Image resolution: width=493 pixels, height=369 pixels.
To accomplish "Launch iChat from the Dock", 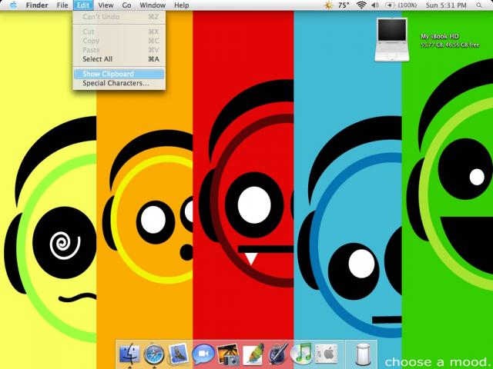I will 203,354.
